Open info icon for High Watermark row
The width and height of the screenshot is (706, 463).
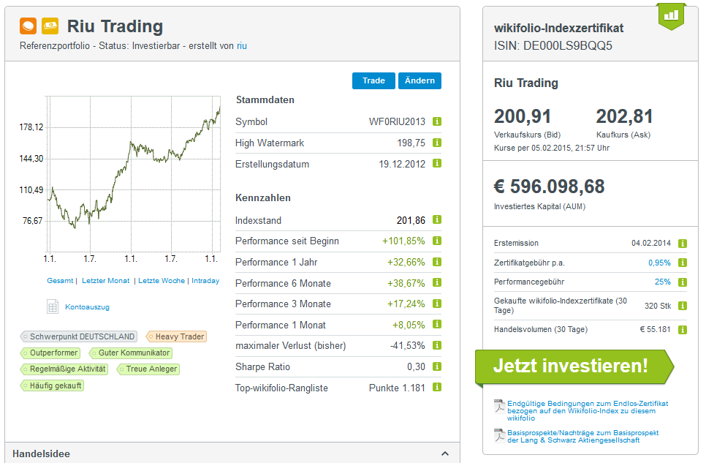point(437,143)
